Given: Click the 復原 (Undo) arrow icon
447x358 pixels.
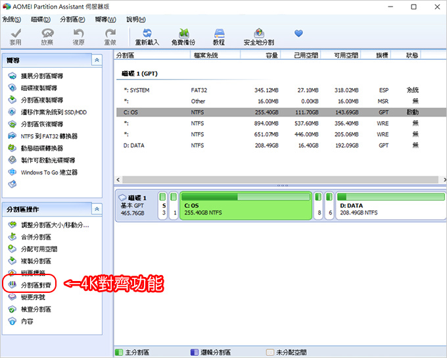Looking at the screenshot, I should [78, 34].
